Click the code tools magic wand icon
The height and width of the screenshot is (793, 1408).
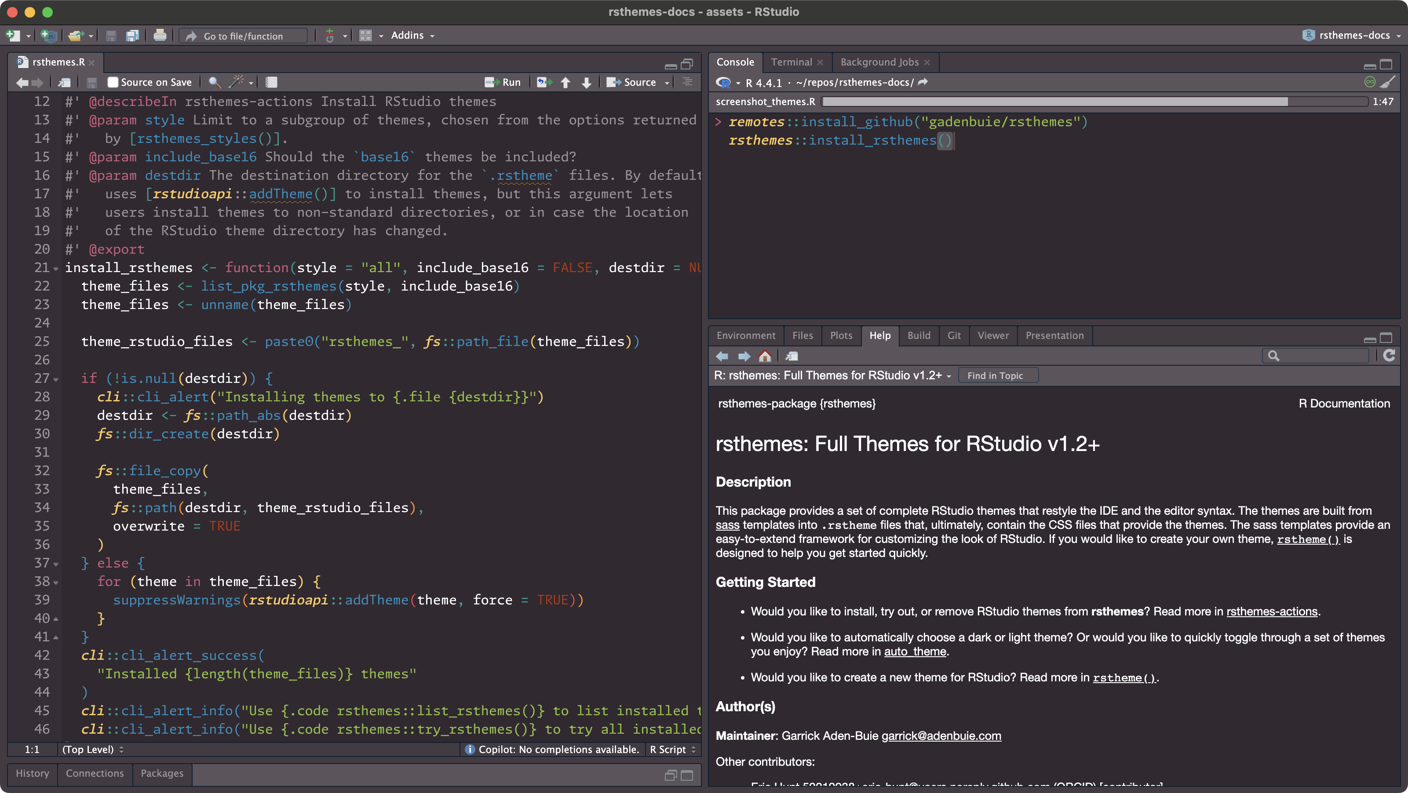click(x=237, y=82)
